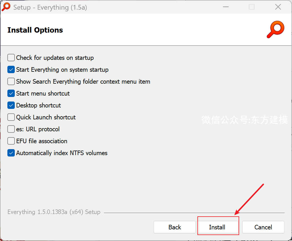Click Setup - Everything (1.5a) window title

coord(50,7)
